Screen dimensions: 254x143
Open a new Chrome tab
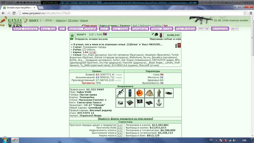41,8
